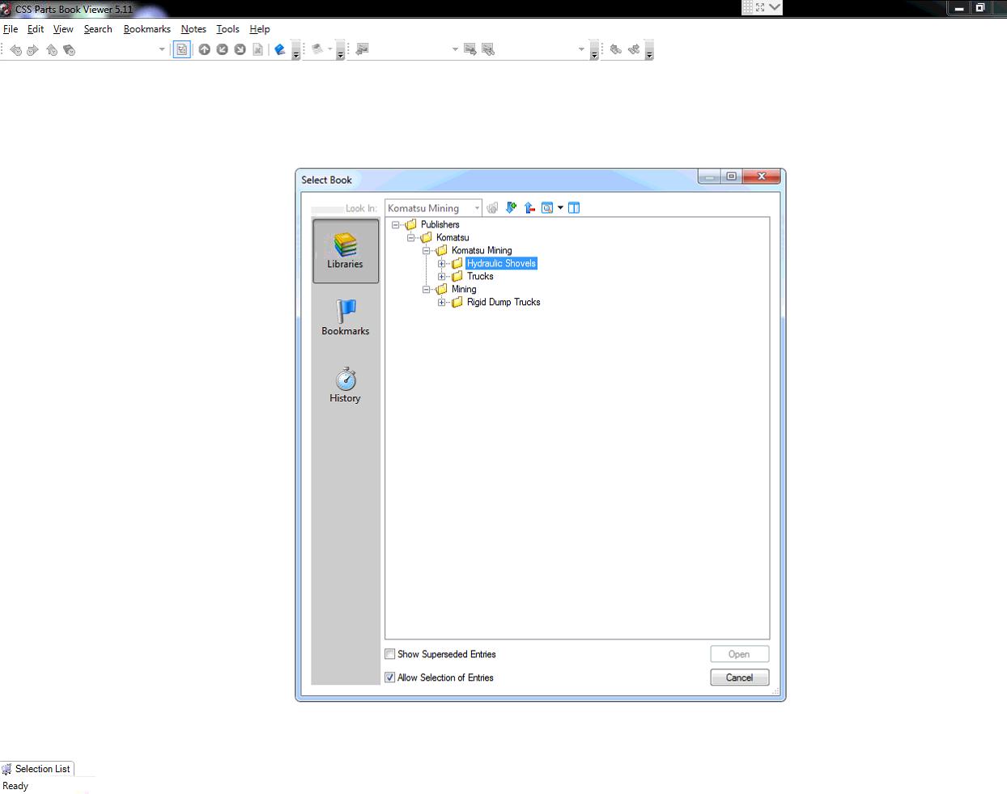This screenshot has width=1007, height=794.
Task: Expand the Trucks folder in the tree
Action: pos(441,276)
